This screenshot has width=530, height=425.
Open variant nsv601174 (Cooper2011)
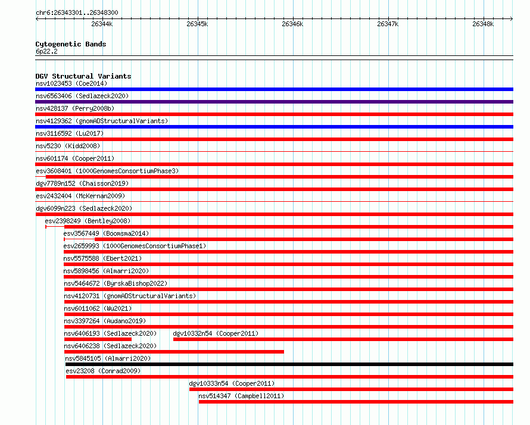75,158
